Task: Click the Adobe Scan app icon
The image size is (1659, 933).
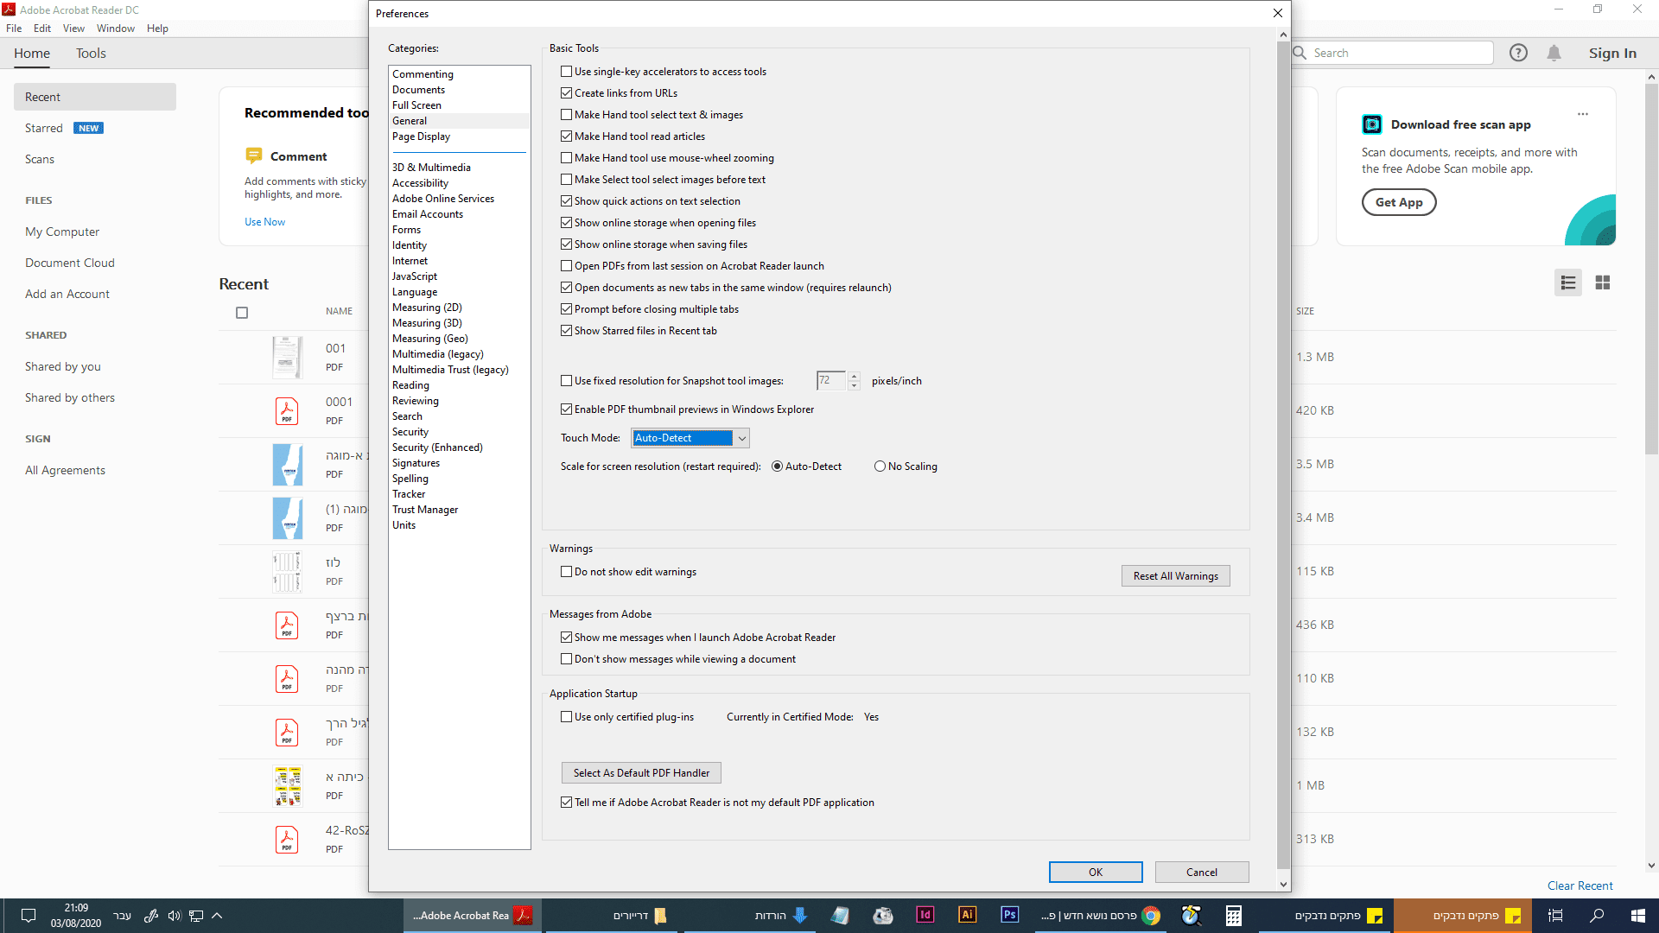Action: click(1372, 124)
